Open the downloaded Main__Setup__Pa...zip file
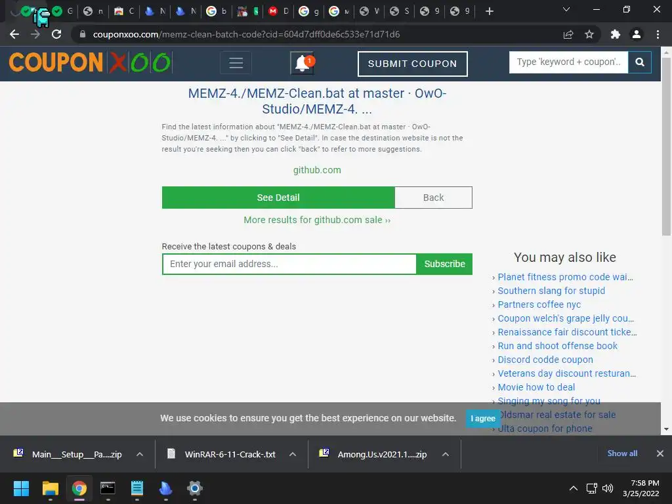672x504 pixels. [68, 454]
